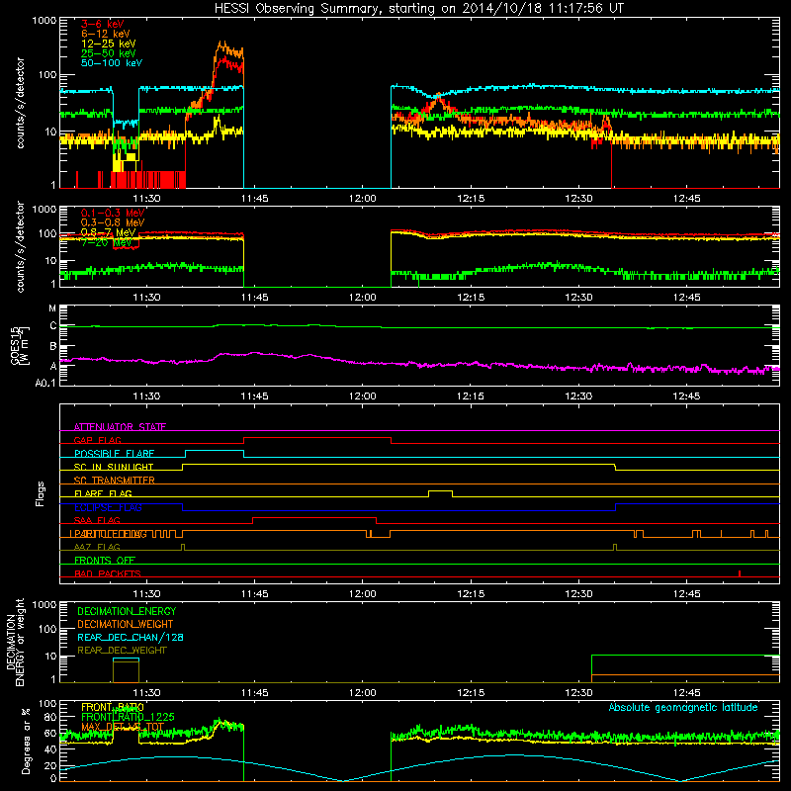Screen dimensions: 791x791
Task: Select the ECLIPSE_FLAG label
Action: pyautogui.click(x=108, y=507)
